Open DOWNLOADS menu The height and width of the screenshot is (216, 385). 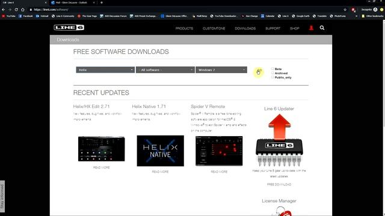tap(245, 28)
